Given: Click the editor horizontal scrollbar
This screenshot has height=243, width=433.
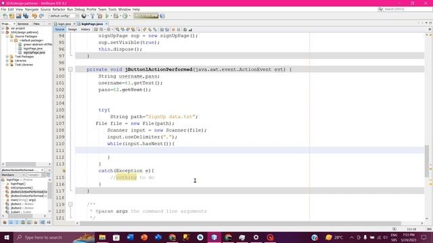Looking at the screenshot, I should tap(240, 223).
